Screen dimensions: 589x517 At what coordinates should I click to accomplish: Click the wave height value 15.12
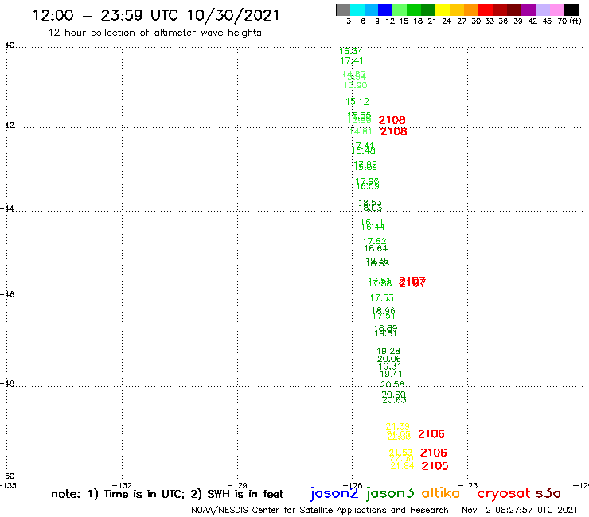(x=357, y=101)
